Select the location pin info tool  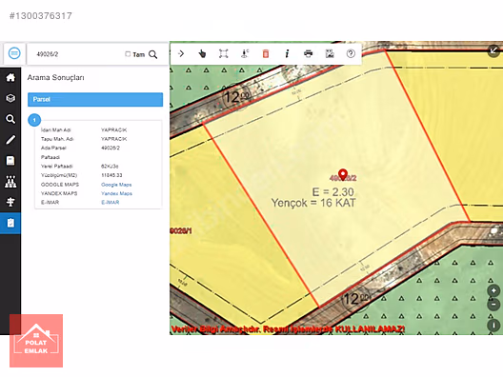click(x=245, y=53)
